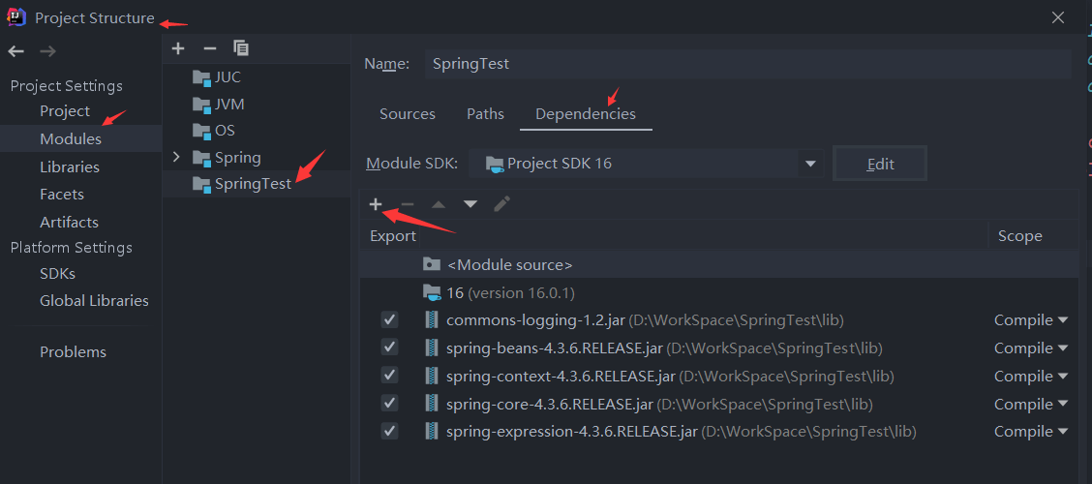The height and width of the screenshot is (484, 1092).
Task: Click the IntelliJ IDEA logo icon
Action: [16, 17]
